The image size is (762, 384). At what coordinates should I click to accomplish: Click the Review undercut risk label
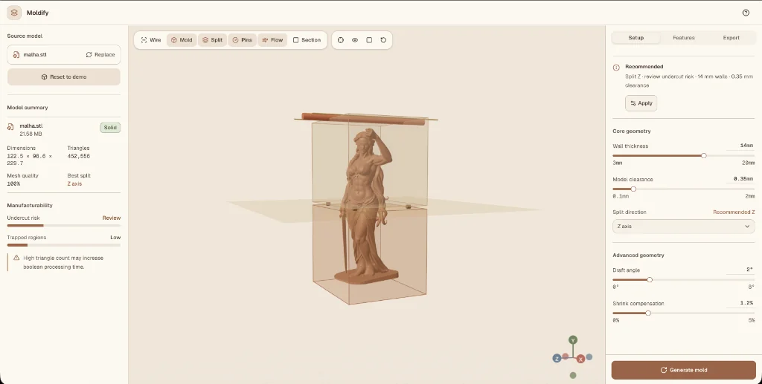[x=112, y=218]
